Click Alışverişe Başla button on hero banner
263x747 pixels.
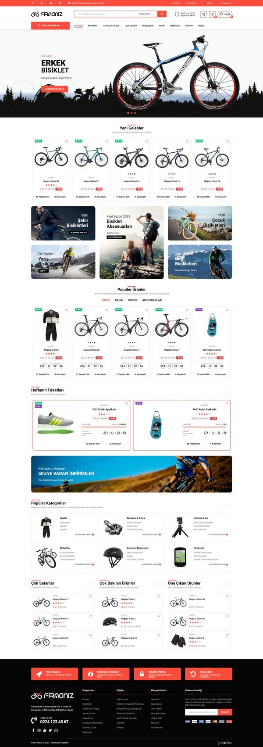54,89
